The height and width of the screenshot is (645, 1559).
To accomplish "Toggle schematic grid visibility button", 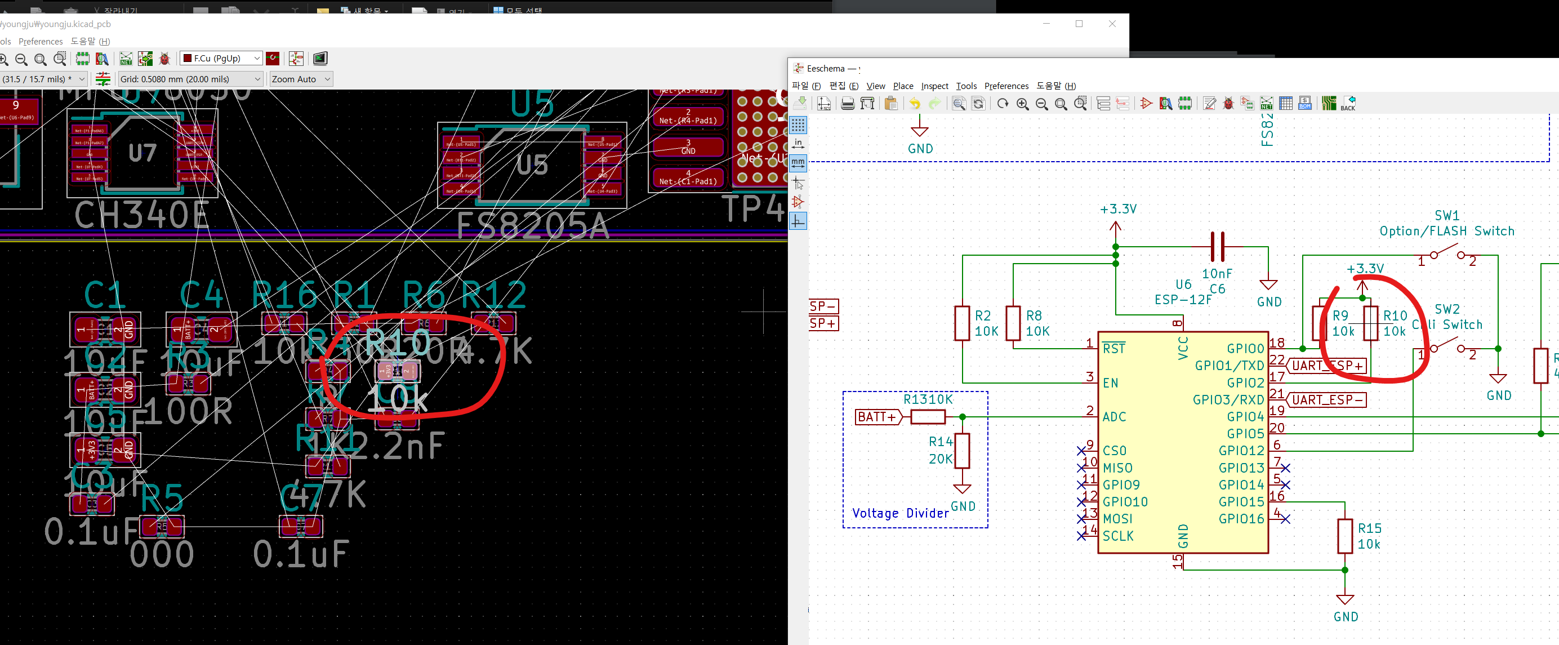I will tap(798, 124).
